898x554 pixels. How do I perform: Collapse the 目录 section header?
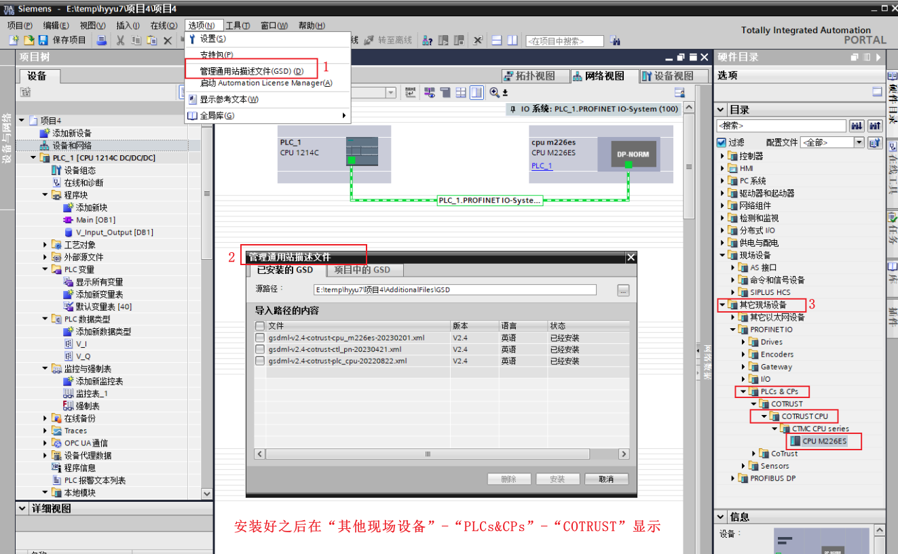click(x=721, y=110)
